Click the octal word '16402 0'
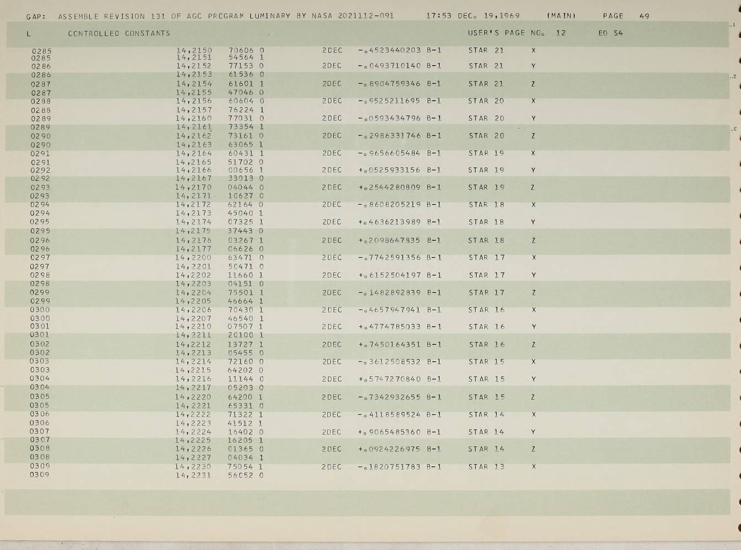Viewport: 741px width, 550px height. 246,432
